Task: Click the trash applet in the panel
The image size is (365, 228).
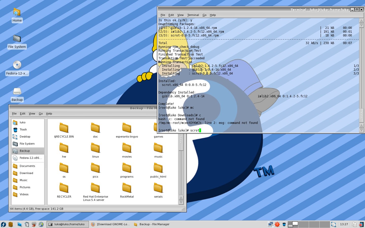Action: coord(284,224)
